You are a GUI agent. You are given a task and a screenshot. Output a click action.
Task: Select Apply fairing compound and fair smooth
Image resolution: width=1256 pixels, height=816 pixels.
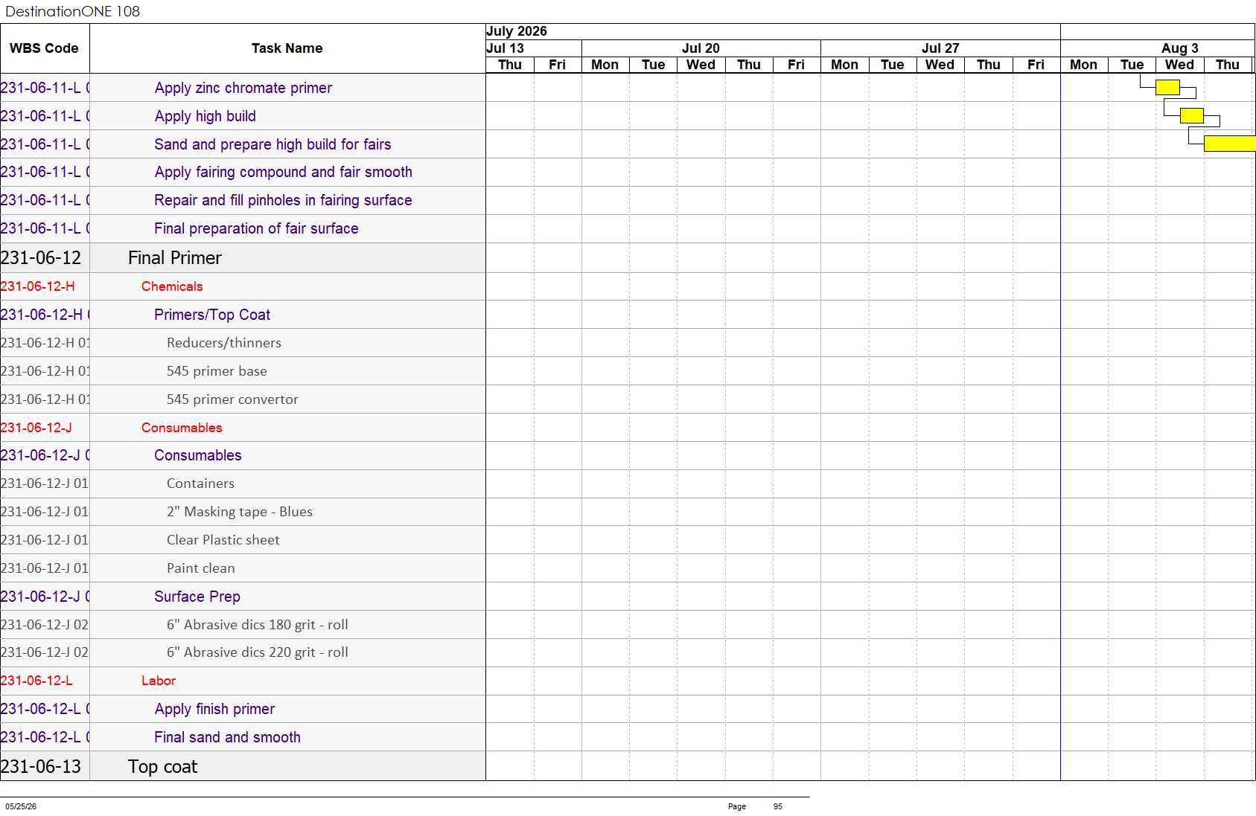click(x=284, y=172)
